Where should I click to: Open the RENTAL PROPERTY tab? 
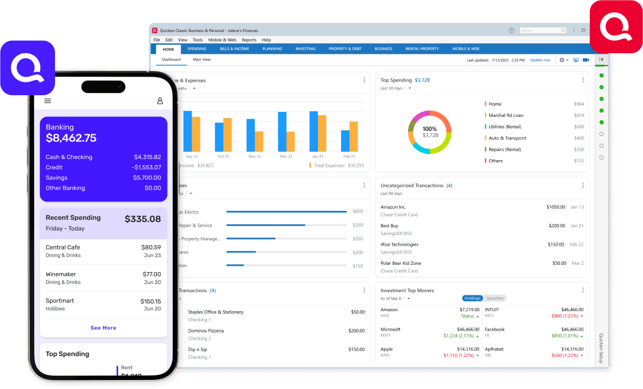coord(422,49)
